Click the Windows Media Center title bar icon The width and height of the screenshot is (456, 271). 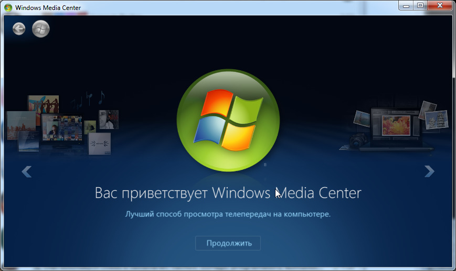8,7
